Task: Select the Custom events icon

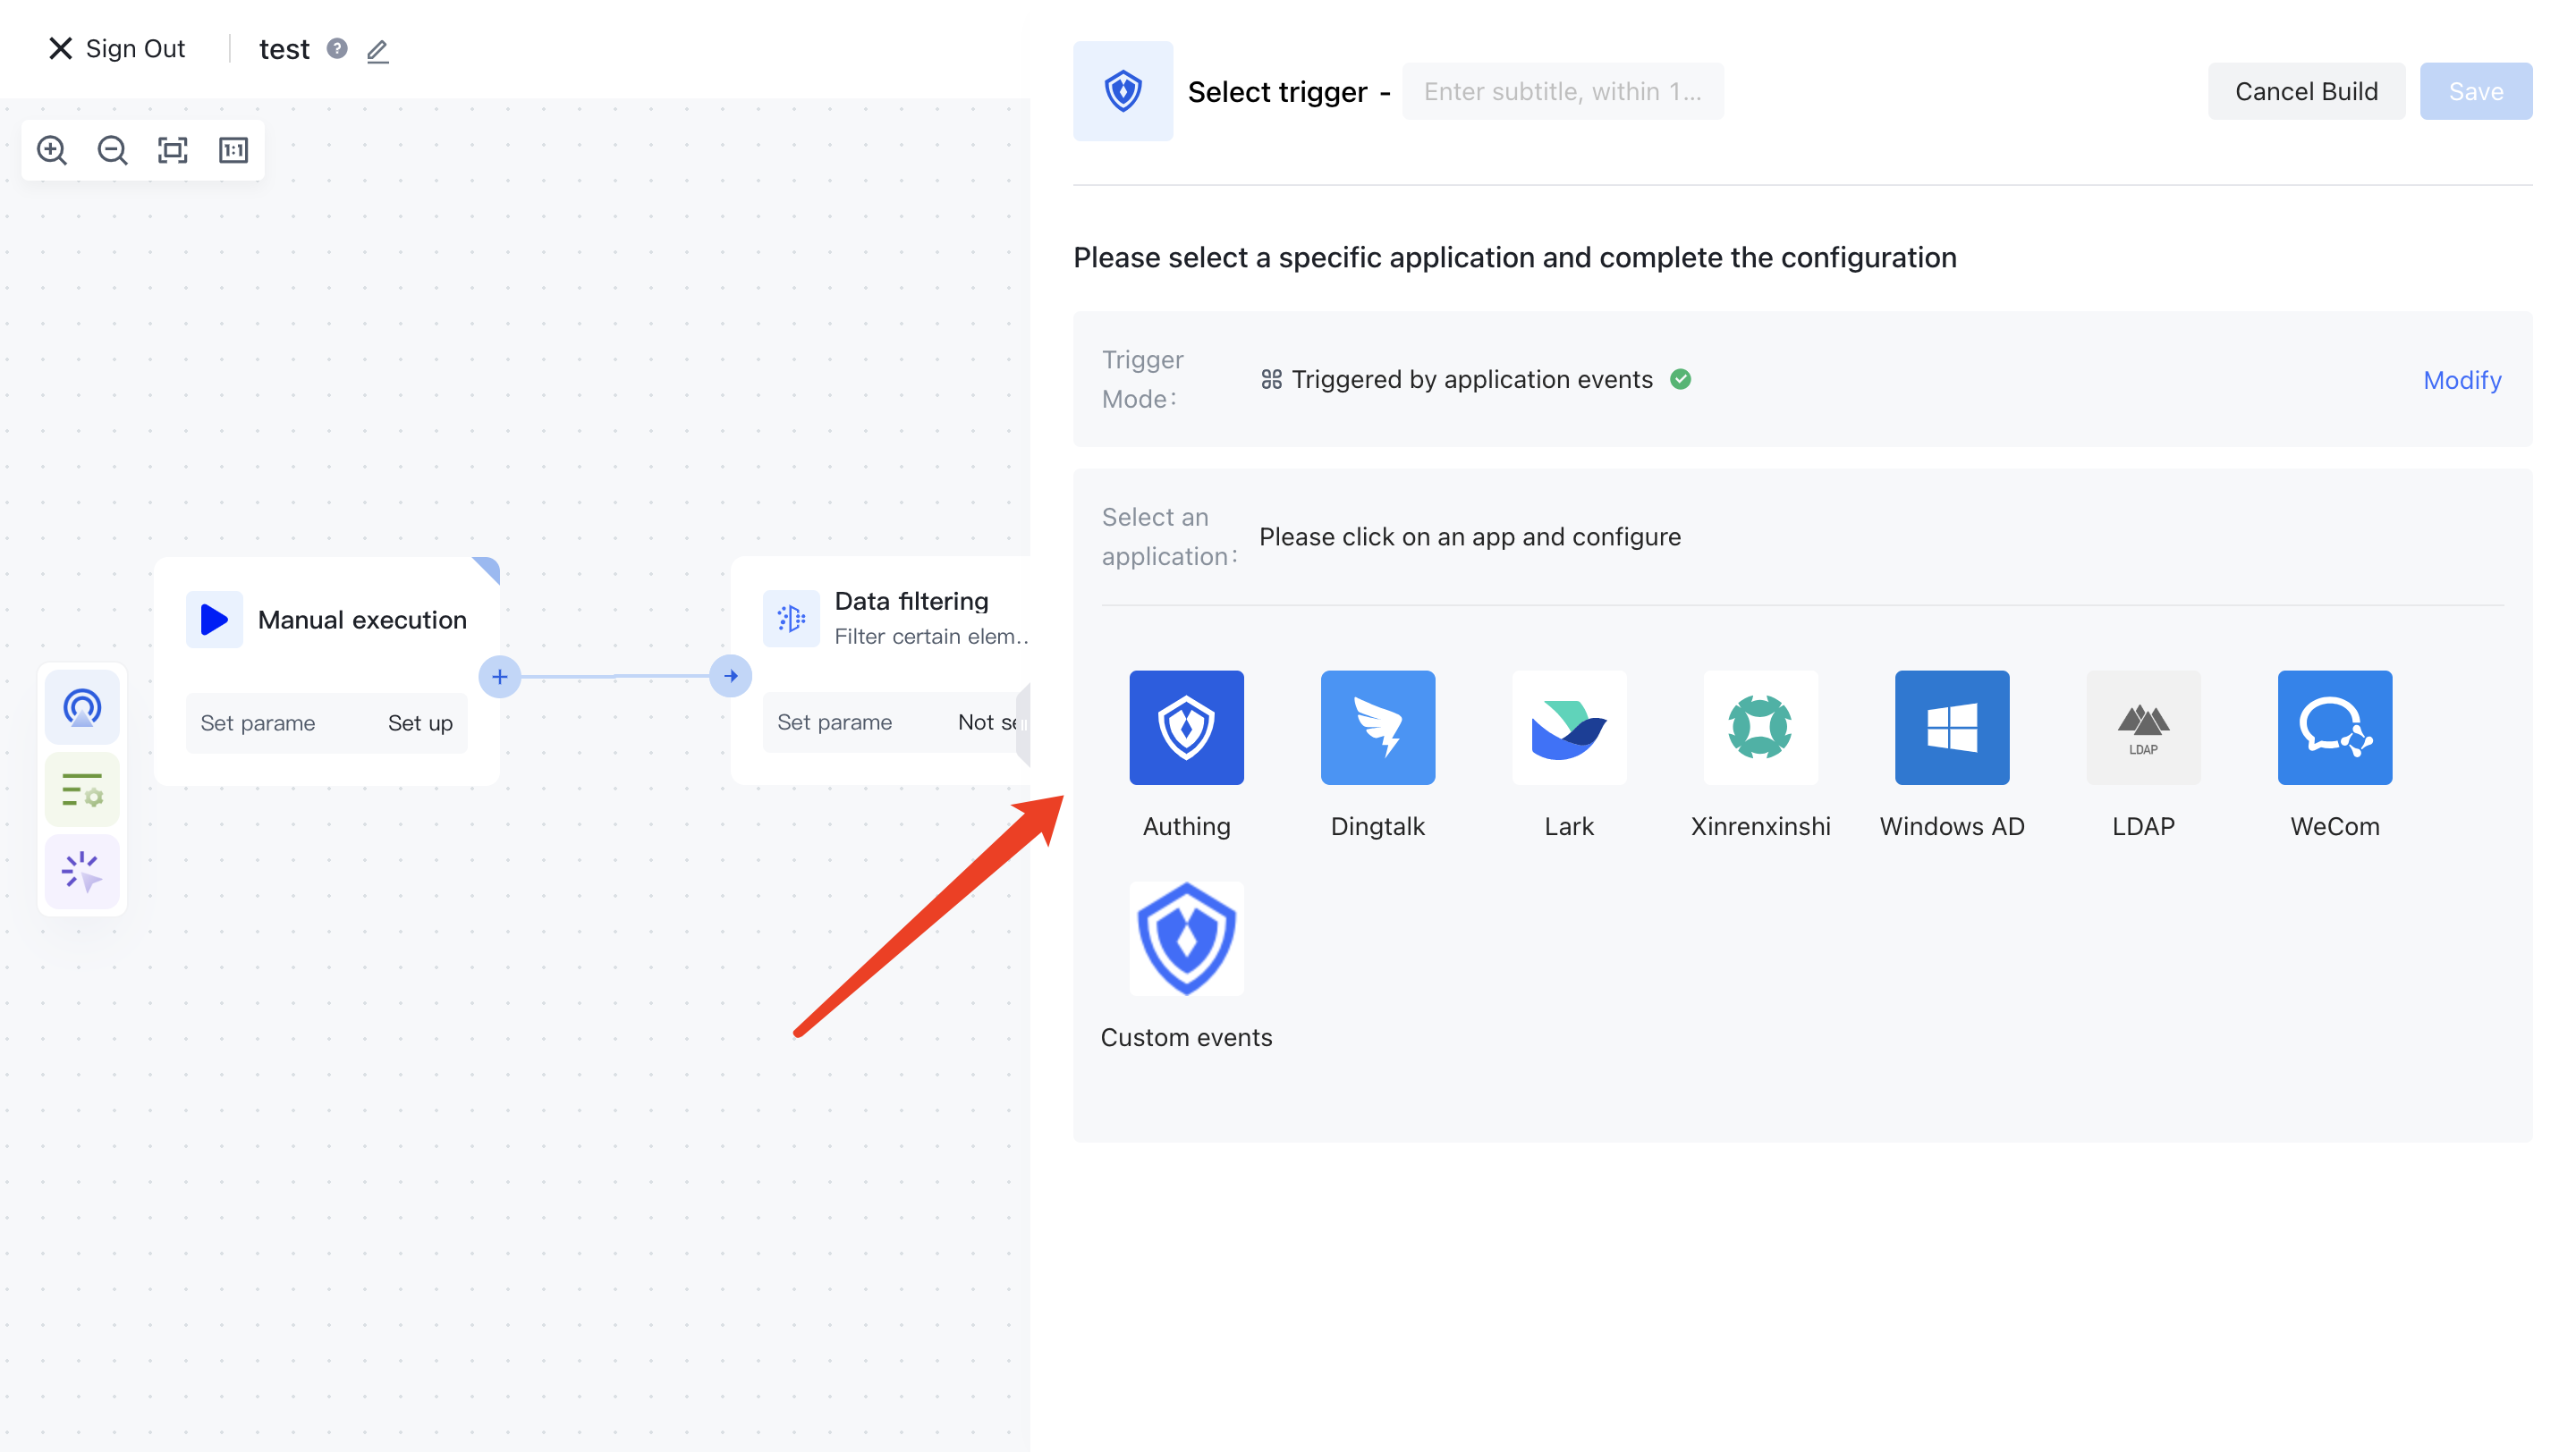Action: point(1186,939)
